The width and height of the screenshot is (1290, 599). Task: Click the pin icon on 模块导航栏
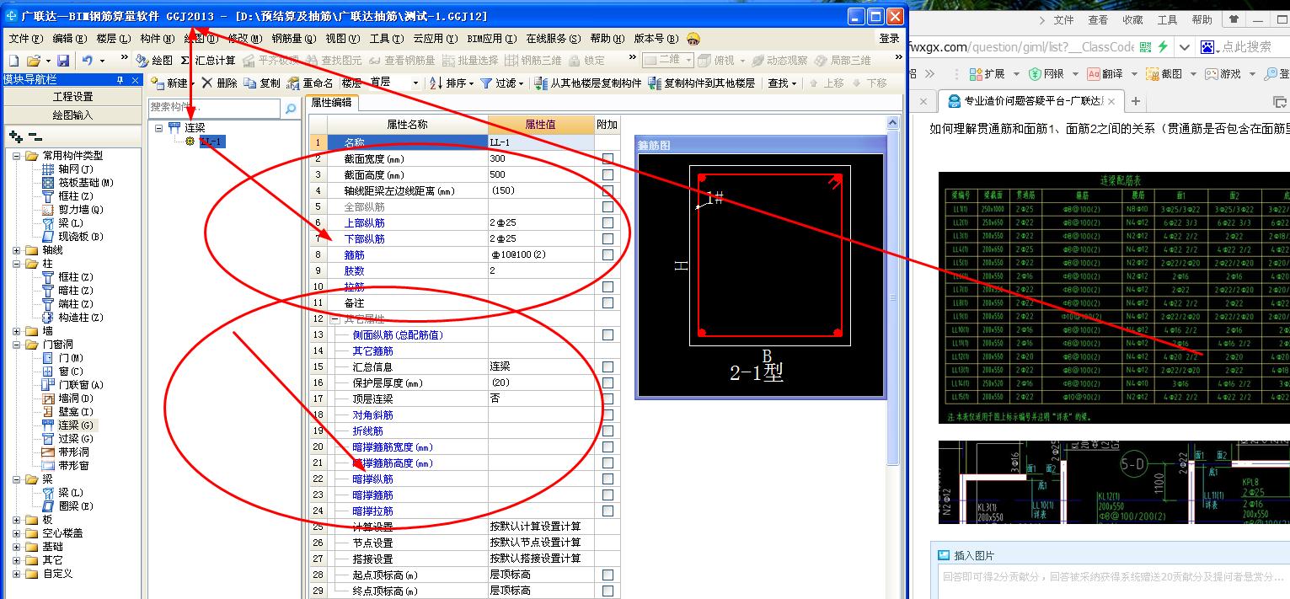[120, 79]
